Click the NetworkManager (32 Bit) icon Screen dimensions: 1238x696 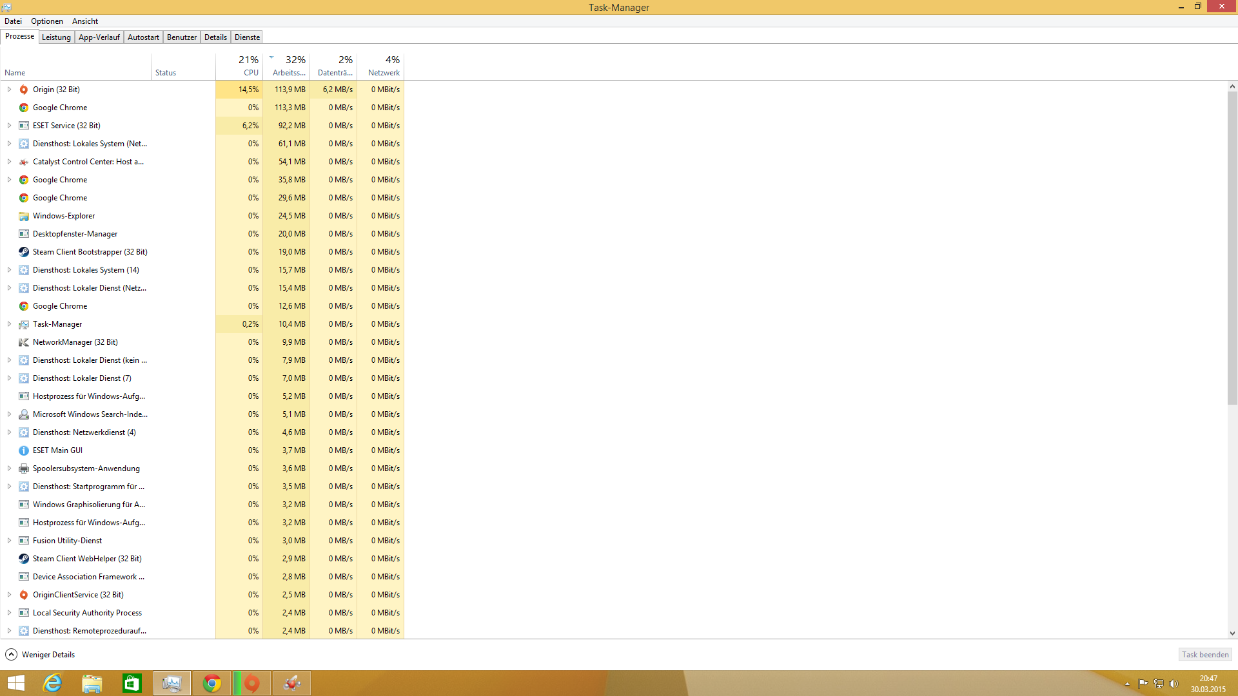click(x=24, y=342)
